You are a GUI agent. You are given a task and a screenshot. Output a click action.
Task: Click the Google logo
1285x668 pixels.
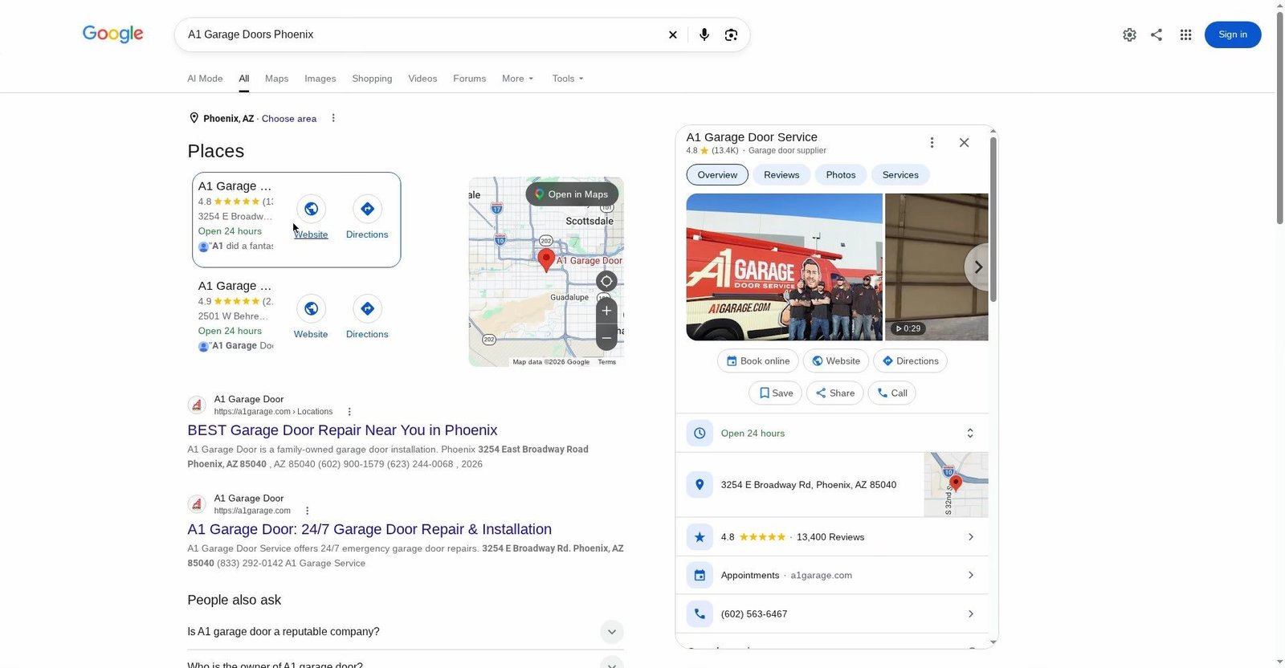113,34
